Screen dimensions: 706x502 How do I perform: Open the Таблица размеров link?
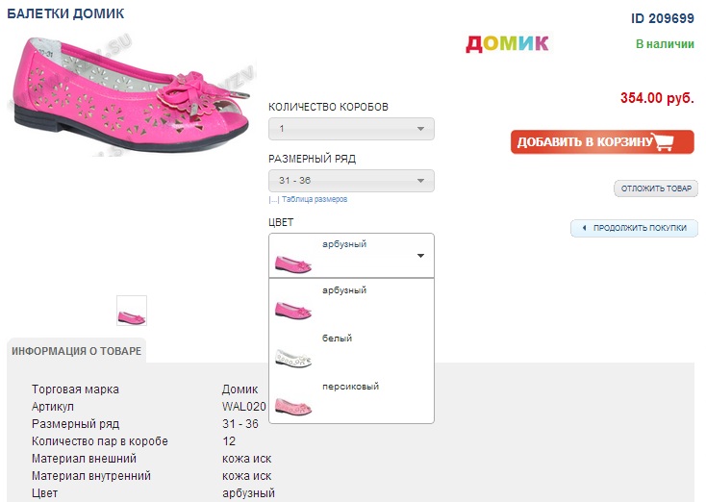coord(315,200)
